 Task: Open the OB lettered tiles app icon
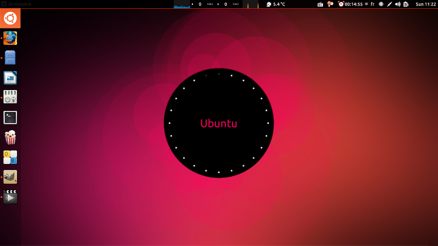10,157
